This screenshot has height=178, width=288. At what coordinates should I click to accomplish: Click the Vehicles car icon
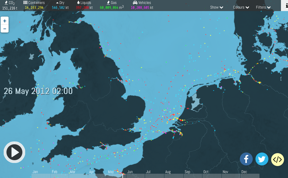[x=135, y=3]
